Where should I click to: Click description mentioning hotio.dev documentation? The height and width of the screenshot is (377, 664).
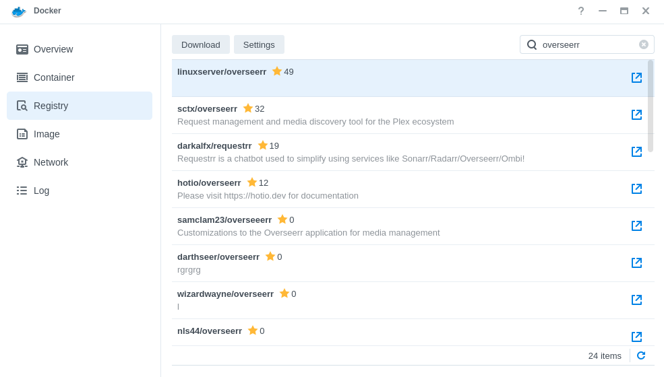pyautogui.click(x=268, y=195)
